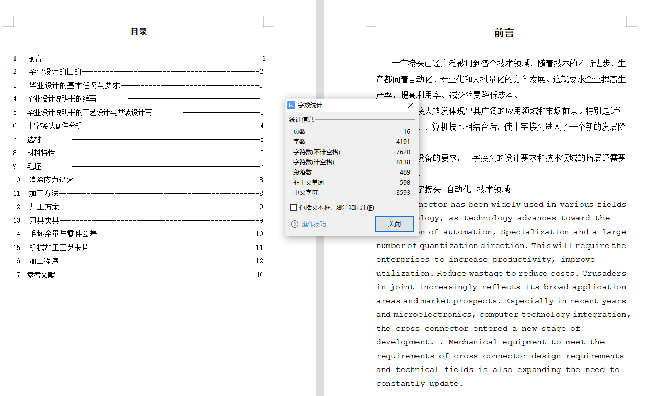Click the bold 前言 heading on right page
The image size is (648, 396).
click(x=503, y=33)
